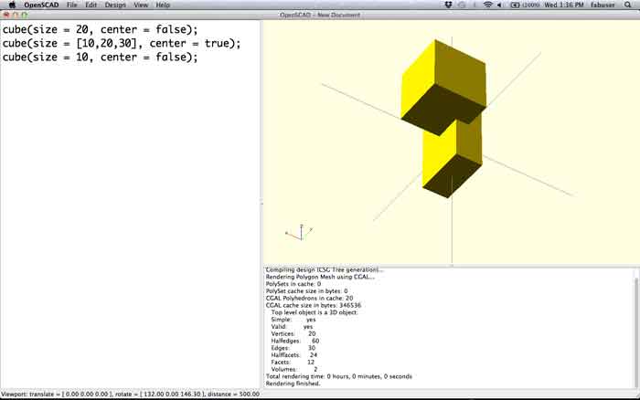Click 'PolySet cache size in bytes: 0' line
The width and height of the screenshot is (640, 400).
306,291
